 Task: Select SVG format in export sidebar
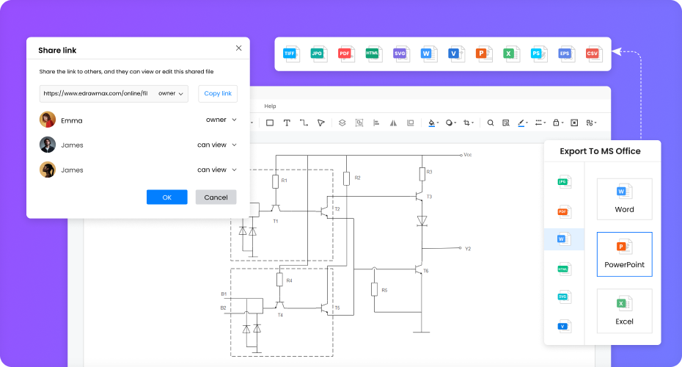point(563,297)
